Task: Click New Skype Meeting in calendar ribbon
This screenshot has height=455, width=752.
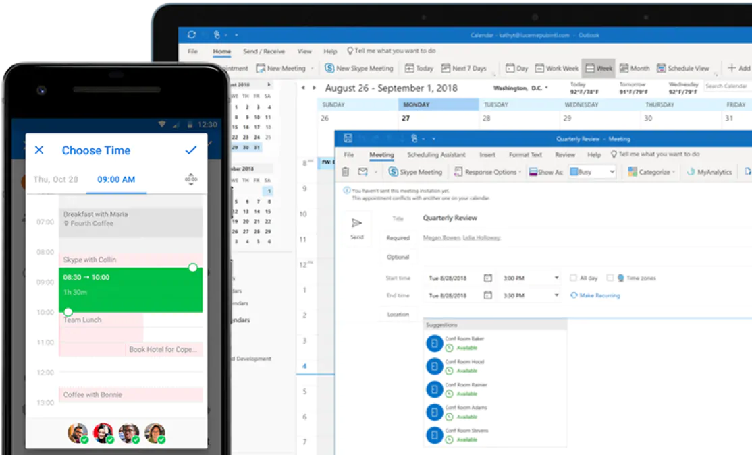Action: click(x=358, y=68)
